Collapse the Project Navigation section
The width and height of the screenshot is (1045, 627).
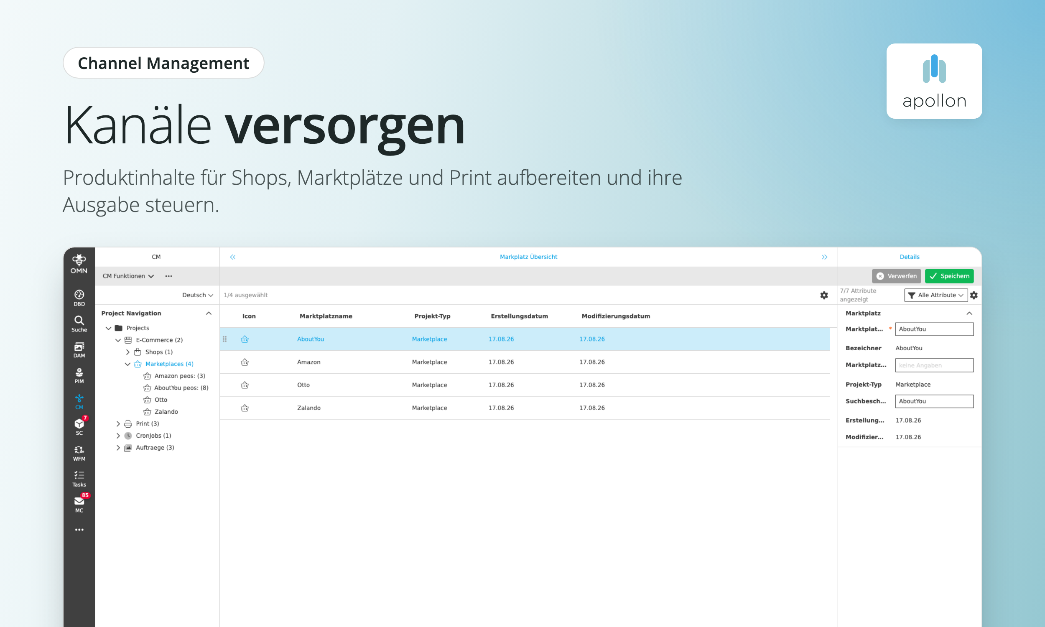(x=209, y=313)
